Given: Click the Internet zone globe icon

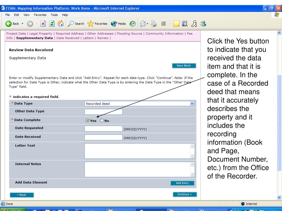Looking at the screenshot, I should 243,204.
